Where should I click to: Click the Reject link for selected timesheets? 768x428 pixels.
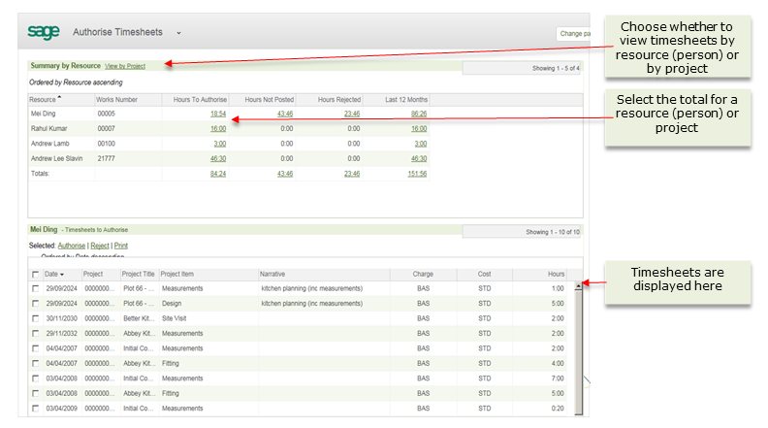99,246
